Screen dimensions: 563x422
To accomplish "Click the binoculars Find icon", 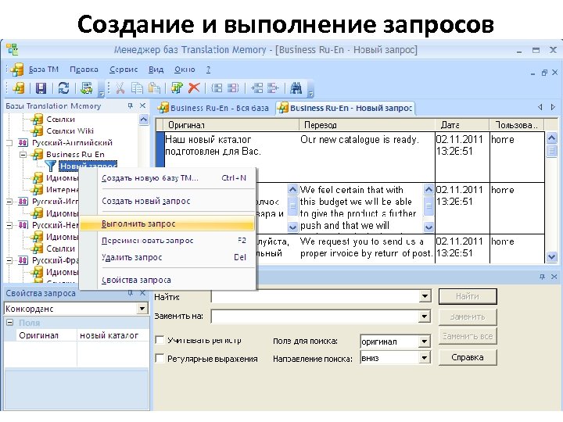I will [x=296, y=88].
